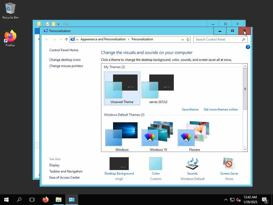Open the Sounds settings icon
Screen dimensions: 273x205
pyautogui.click(x=192, y=164)
